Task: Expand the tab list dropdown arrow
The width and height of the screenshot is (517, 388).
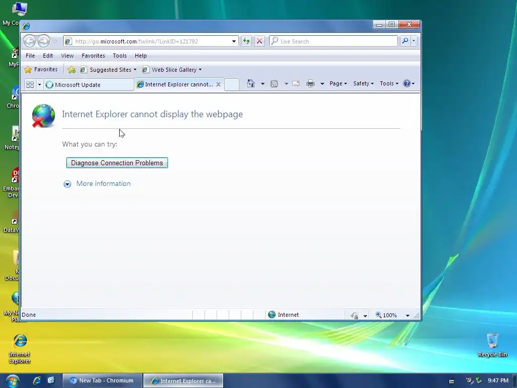Action: pos(39,84)
